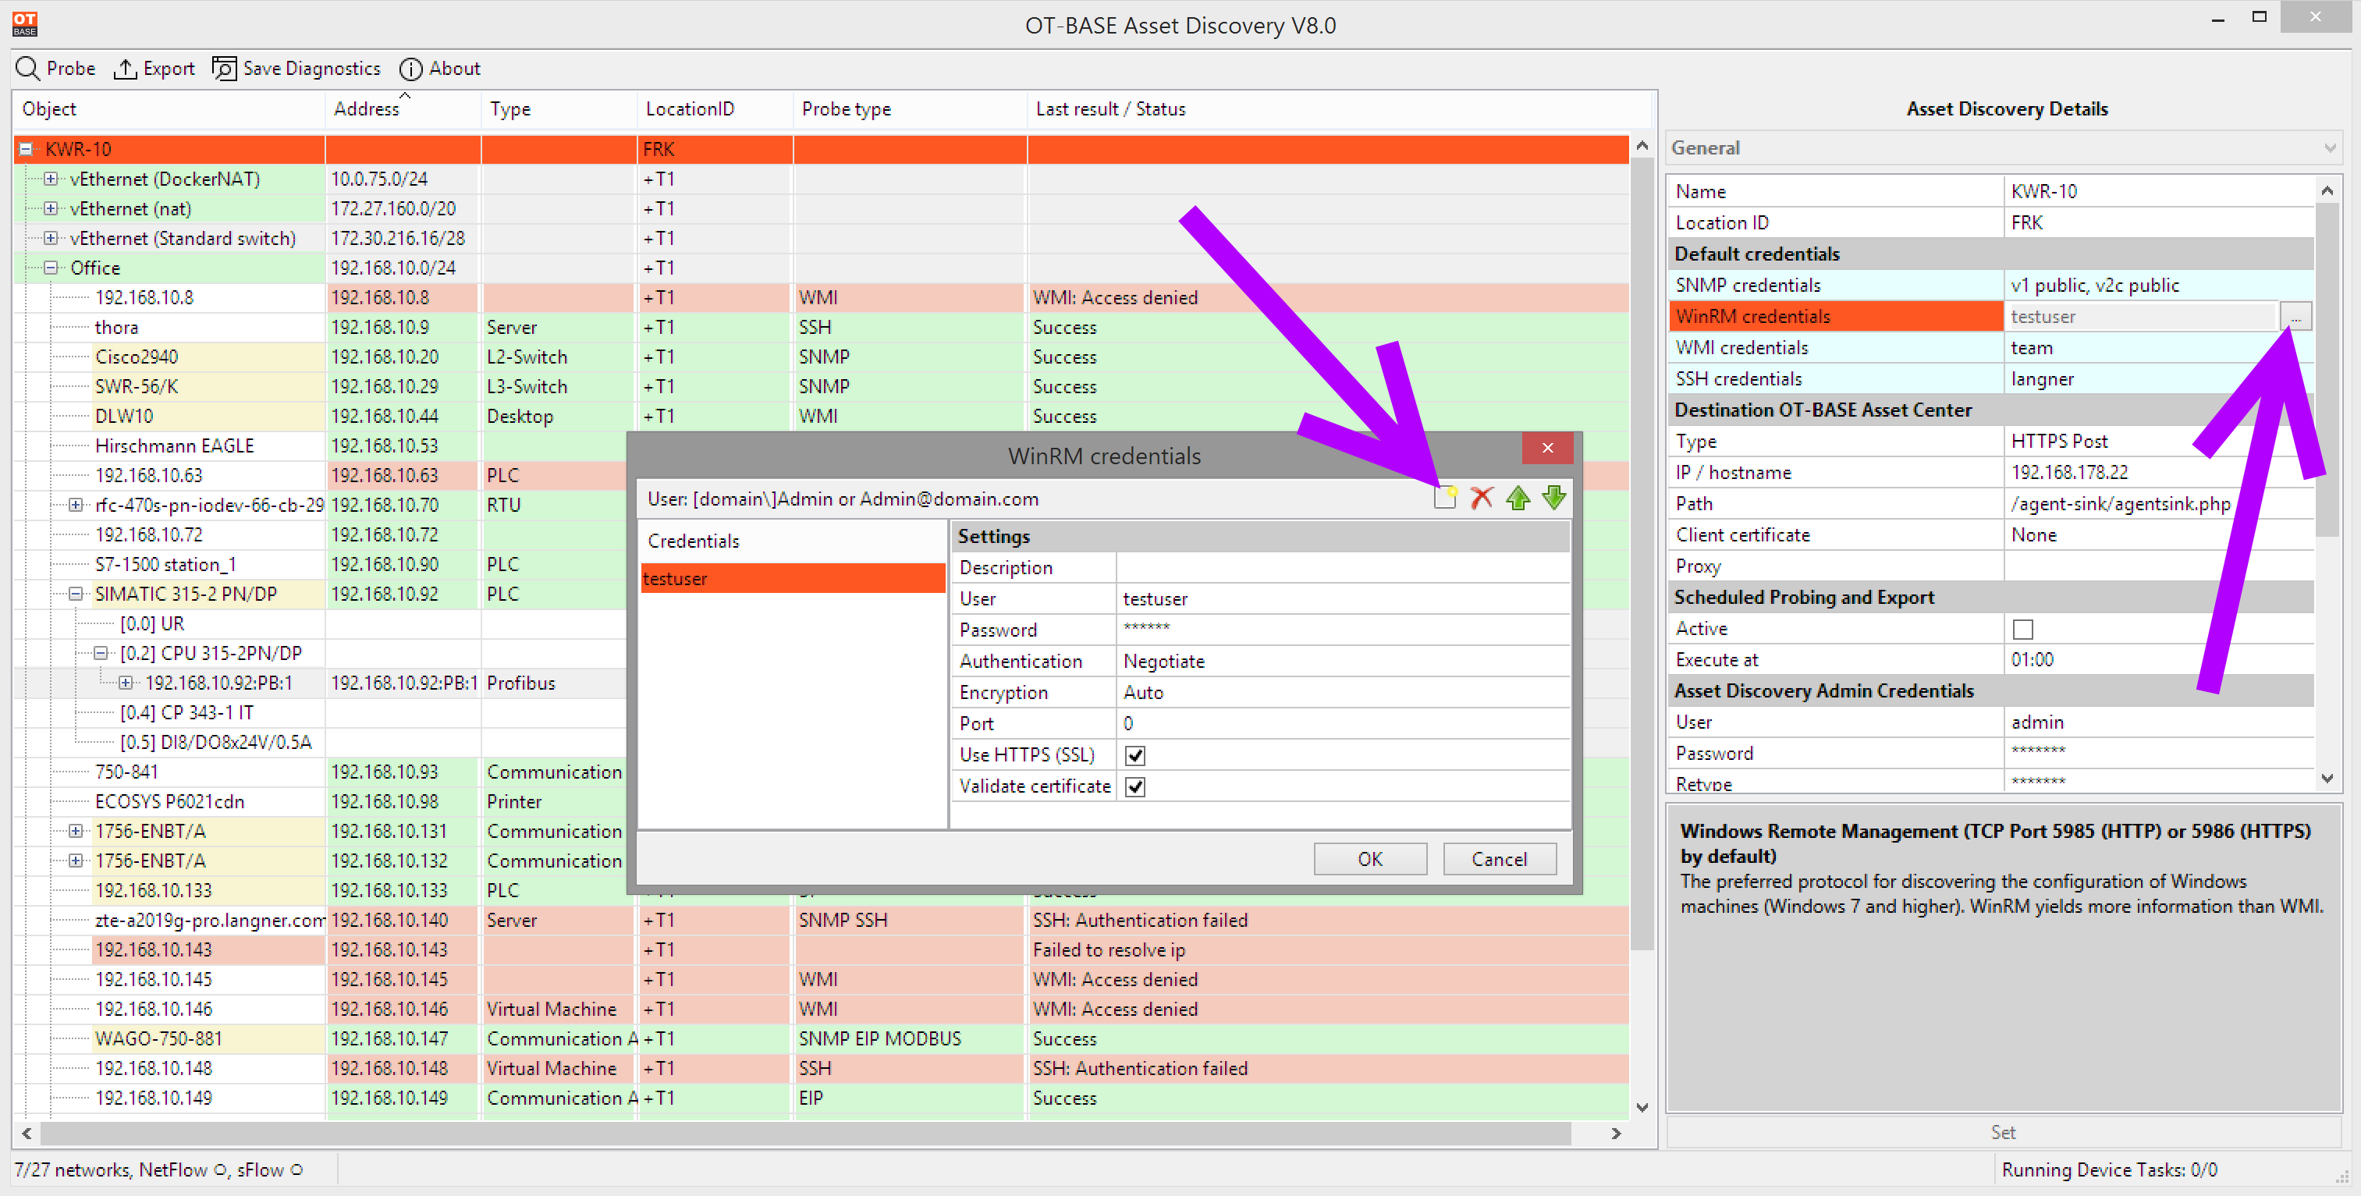
Task: Click the Password field in dialog
Action: [1344, 630]
